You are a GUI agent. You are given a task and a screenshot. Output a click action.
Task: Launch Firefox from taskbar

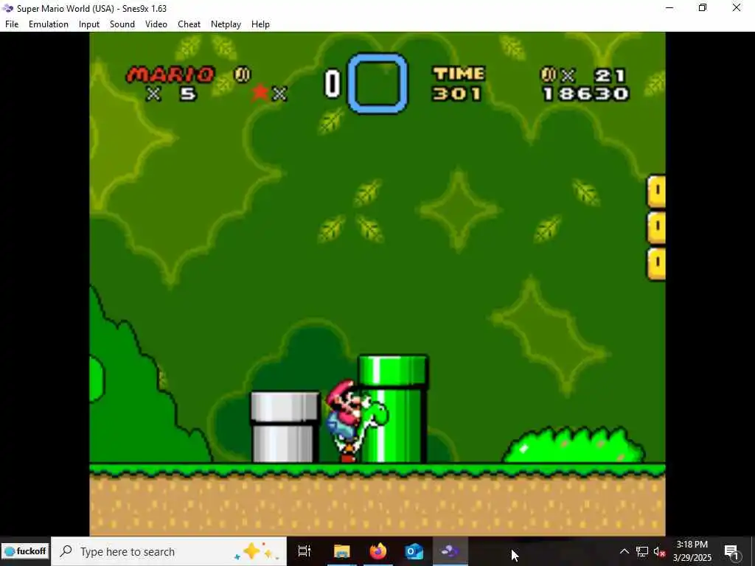point(378,551)
